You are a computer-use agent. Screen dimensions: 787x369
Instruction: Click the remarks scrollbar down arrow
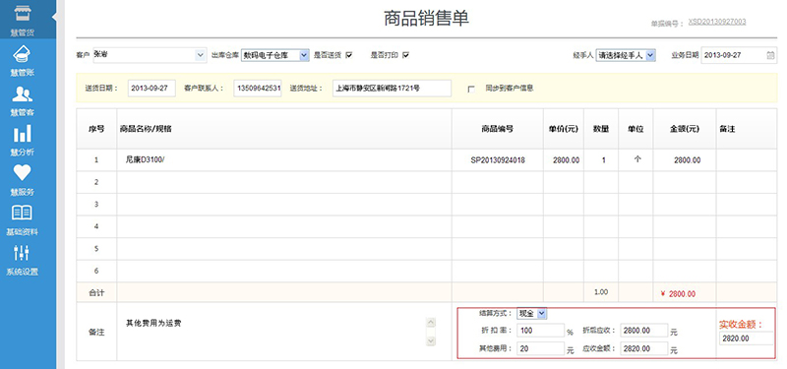tap(431, 340)
